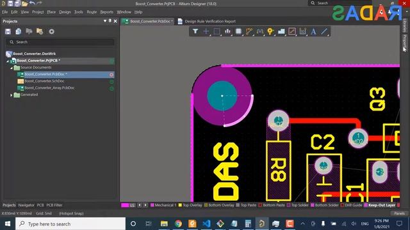Toggle Bottom Overlay layer color box

point(206,205)
